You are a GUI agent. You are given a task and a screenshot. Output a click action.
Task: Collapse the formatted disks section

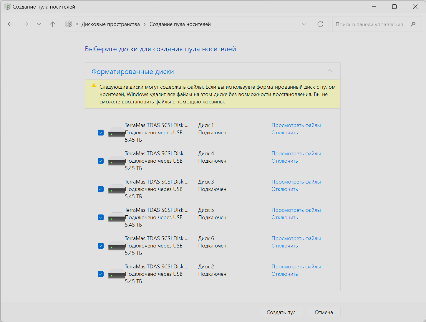330,71
